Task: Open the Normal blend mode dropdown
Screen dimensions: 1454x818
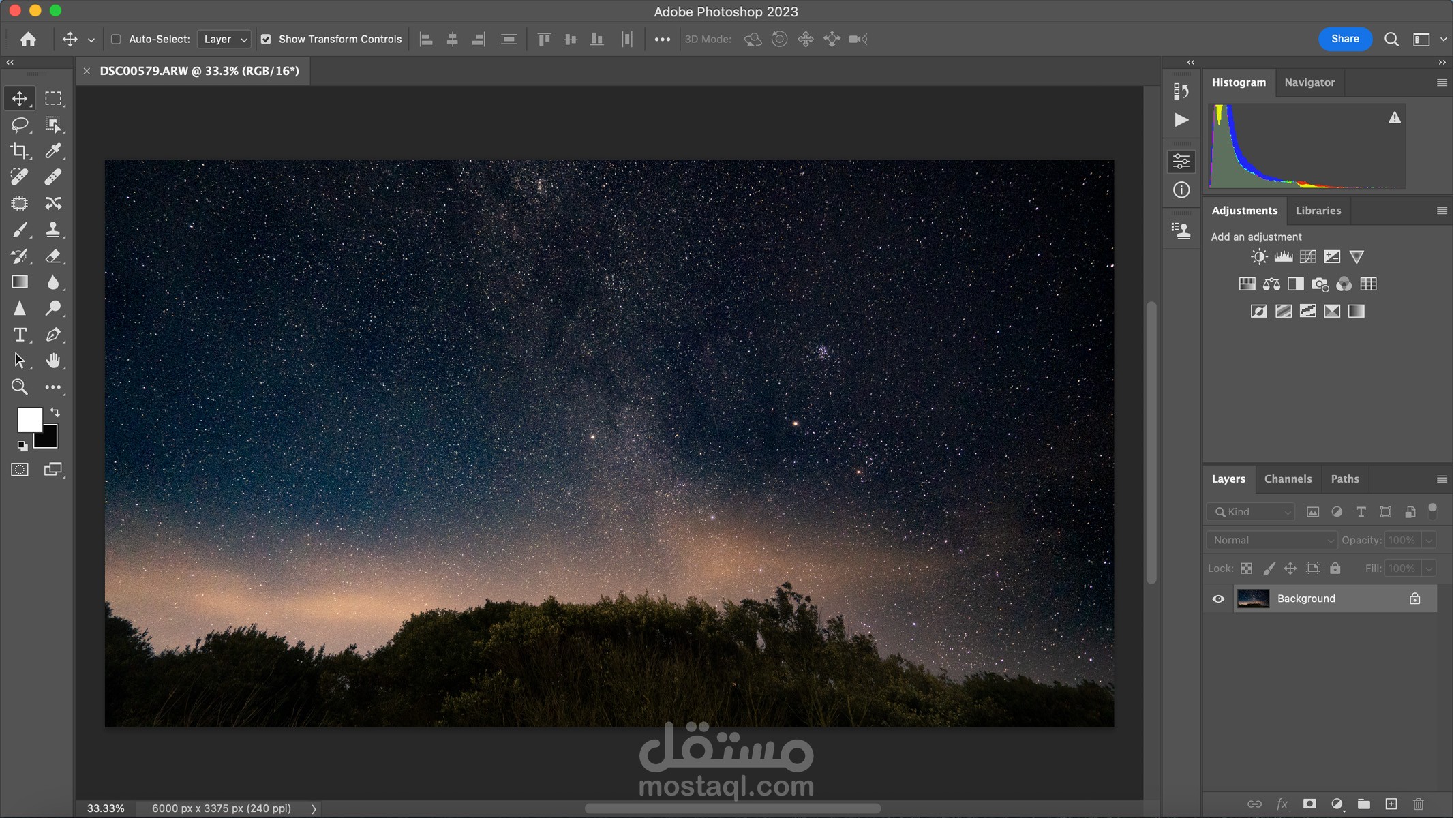Action: 1272,540
